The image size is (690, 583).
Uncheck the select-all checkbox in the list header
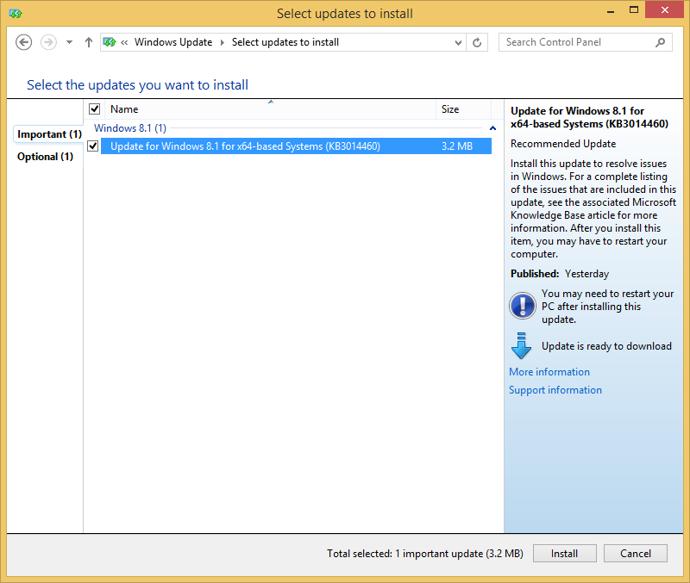click(94, 109)
